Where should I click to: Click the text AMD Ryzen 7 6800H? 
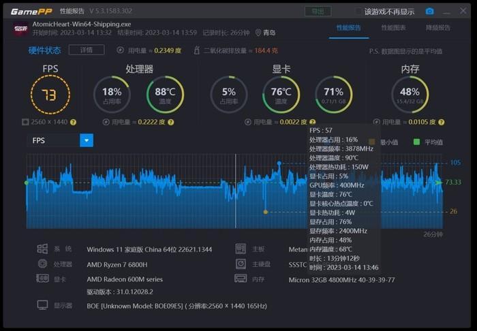coord(117,265)
